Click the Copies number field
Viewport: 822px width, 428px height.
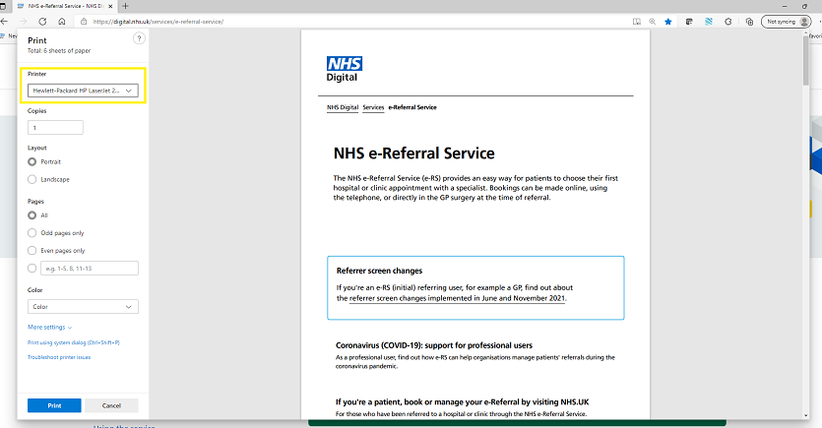pos(55,128)
